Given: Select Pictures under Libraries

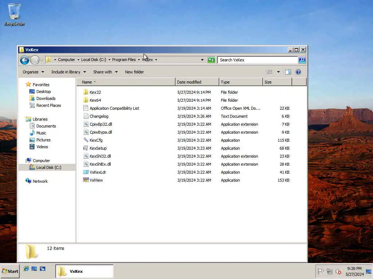Looking at the screenshot, I should 40,140.
